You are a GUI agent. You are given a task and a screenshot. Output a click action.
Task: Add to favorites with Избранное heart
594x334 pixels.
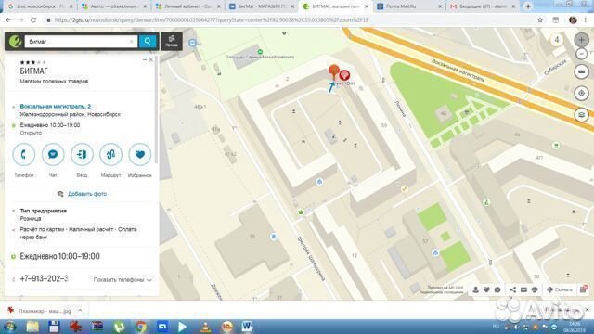[x=140, y=155]
